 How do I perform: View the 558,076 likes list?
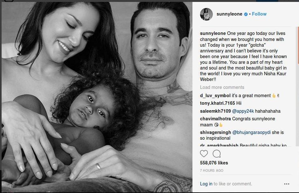214,163
